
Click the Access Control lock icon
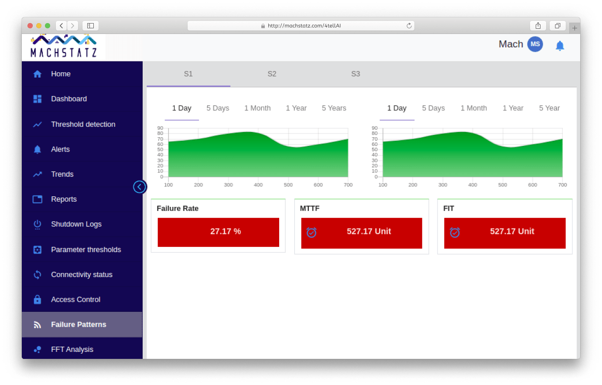point(38,300)
